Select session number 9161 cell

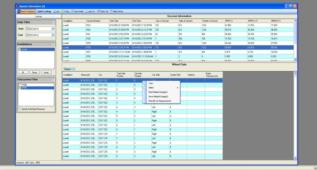pos(97,34)
